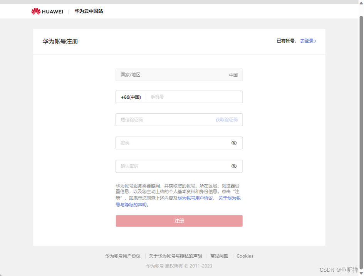Click the scrollbar up arrow

coord(361,3)
